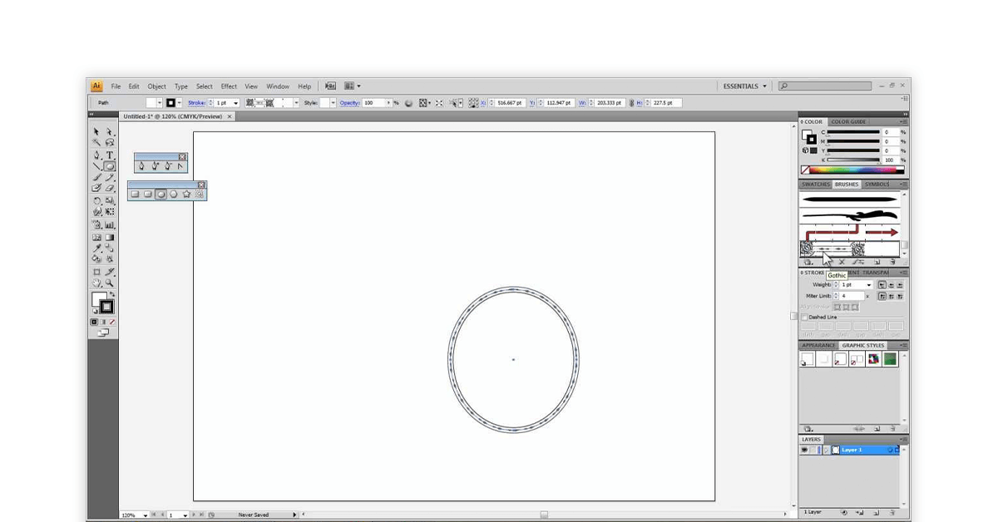Screen dimensions: 998x522
Task: Click the Miter Limit input field
Action: click(x=851, y=296)
